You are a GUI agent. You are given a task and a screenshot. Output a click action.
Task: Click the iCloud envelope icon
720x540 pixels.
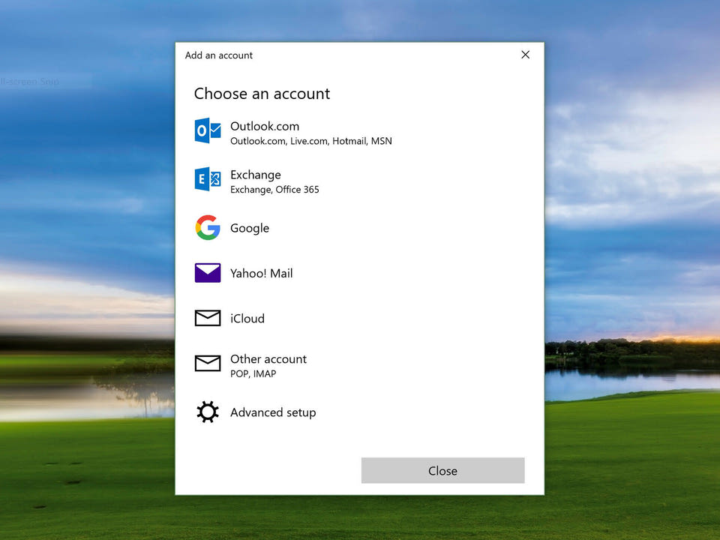click(208, 318)
